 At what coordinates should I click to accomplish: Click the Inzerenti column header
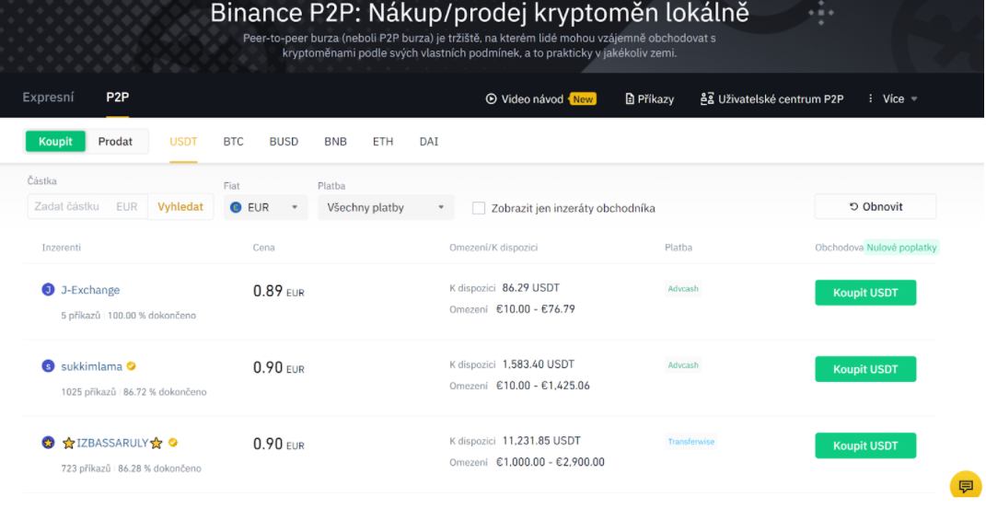[61, 248]
